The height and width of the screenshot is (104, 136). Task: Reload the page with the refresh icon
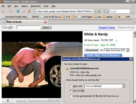(18, 11)
